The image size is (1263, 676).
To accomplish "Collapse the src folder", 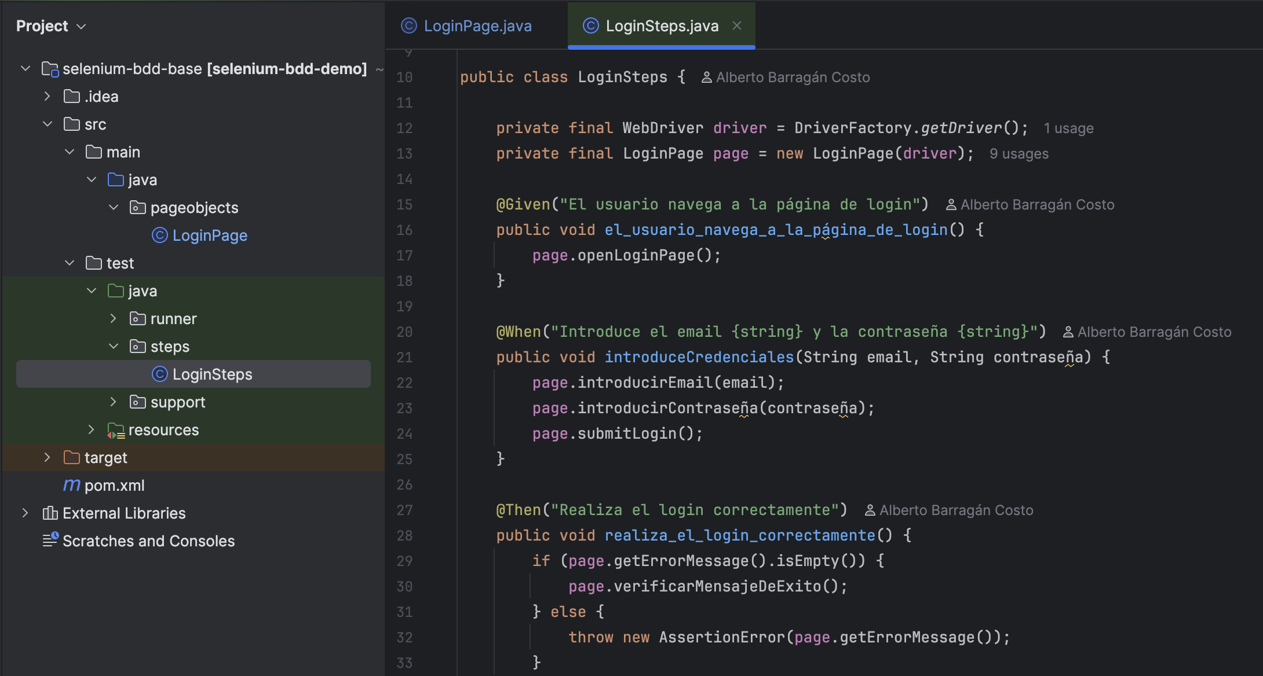I will (48, 124).
